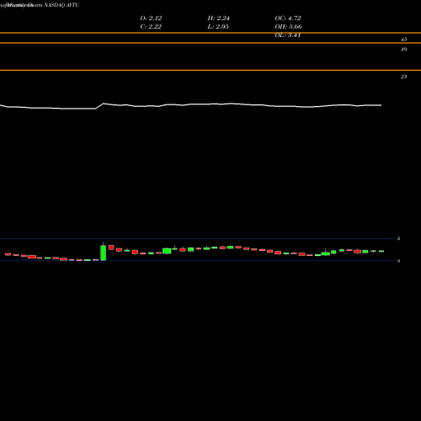421x421 pixels.
Task: Select the tall green spike candlestick
Action: [x=103, y=252]
